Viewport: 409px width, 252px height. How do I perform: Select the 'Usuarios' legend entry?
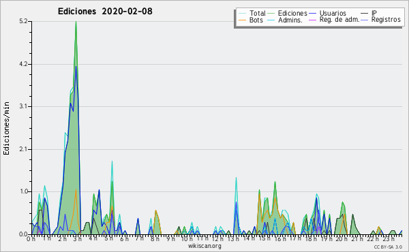[x=333, y=13]
